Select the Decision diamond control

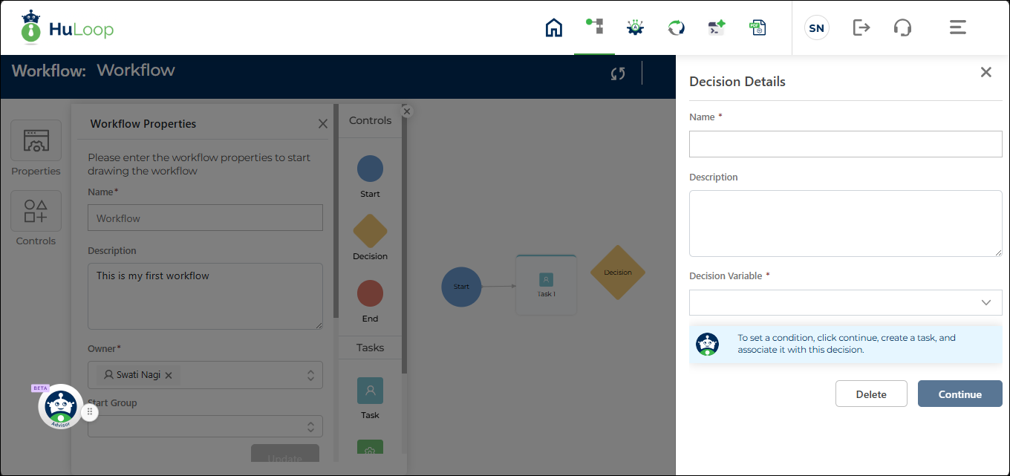point(370,231)
